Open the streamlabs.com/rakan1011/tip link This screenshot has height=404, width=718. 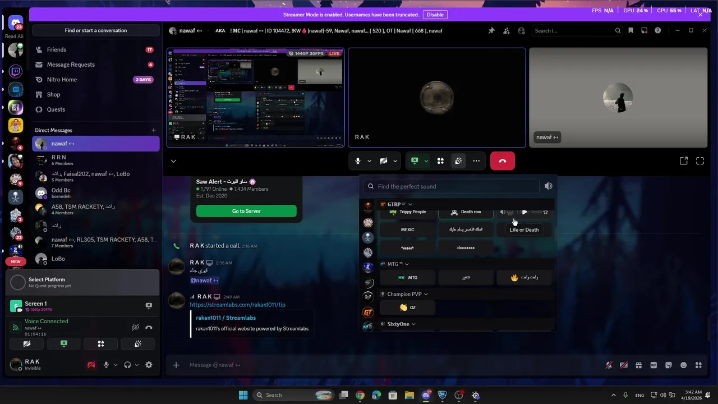coord(237,305)
